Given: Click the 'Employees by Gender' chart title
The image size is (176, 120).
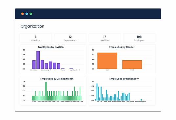Looking at the screenshot, I should pyautogui.click(x=122, y=47).
